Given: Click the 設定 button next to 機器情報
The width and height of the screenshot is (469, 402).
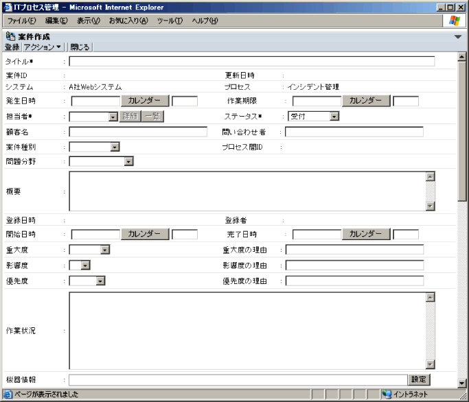Looking at the screenshot, I should point(419,379).
